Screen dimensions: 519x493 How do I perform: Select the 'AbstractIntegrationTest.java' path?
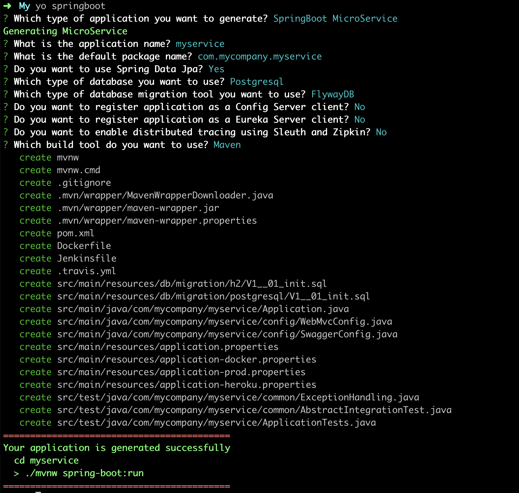(254, 410)
